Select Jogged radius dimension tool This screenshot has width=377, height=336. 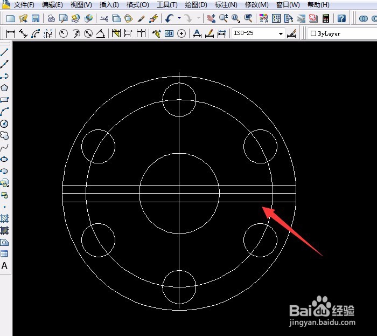[76, 33]
